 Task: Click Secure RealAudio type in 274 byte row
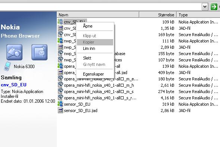coord(198,92)
